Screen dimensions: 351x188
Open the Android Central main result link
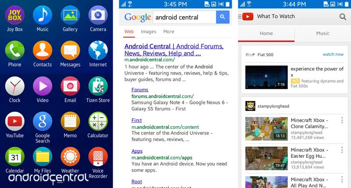[x=174, y=50]
